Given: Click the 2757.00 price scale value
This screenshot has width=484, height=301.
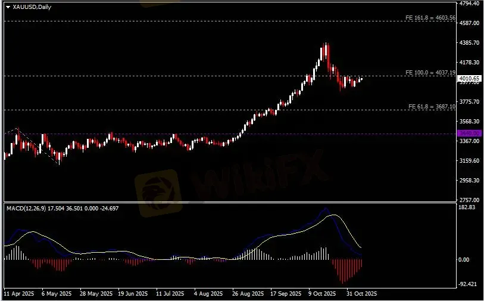Looking at the screenshot, I should pyautogui.click(x=470, y=200).
